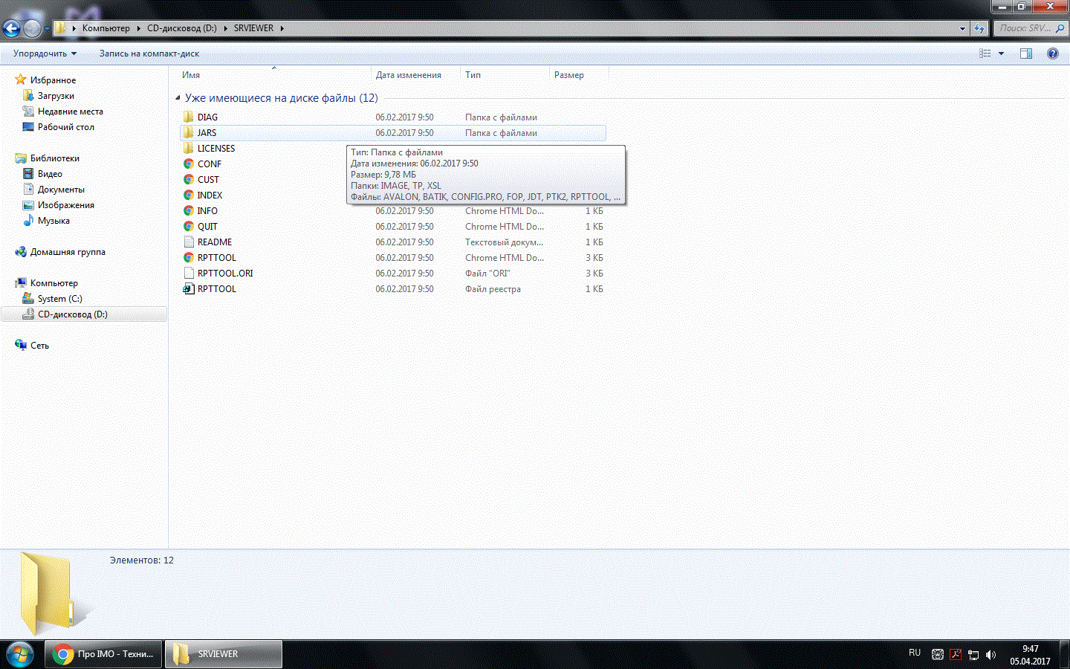Click the RPTTOOL.ORI file icon

point(189,274)
